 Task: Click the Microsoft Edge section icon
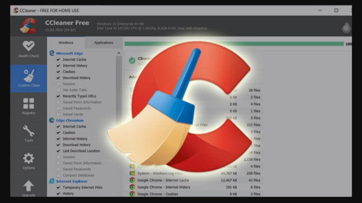coord(52,53)
